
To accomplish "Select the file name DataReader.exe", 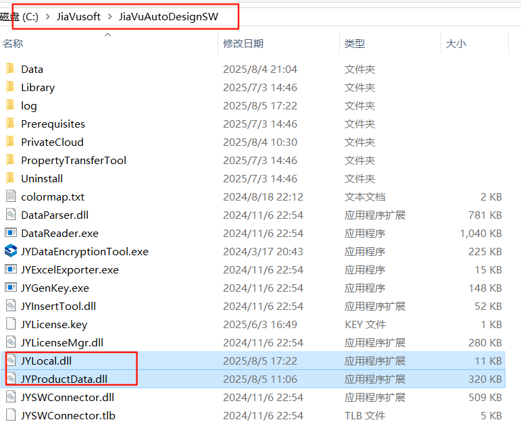I will 60,234.
